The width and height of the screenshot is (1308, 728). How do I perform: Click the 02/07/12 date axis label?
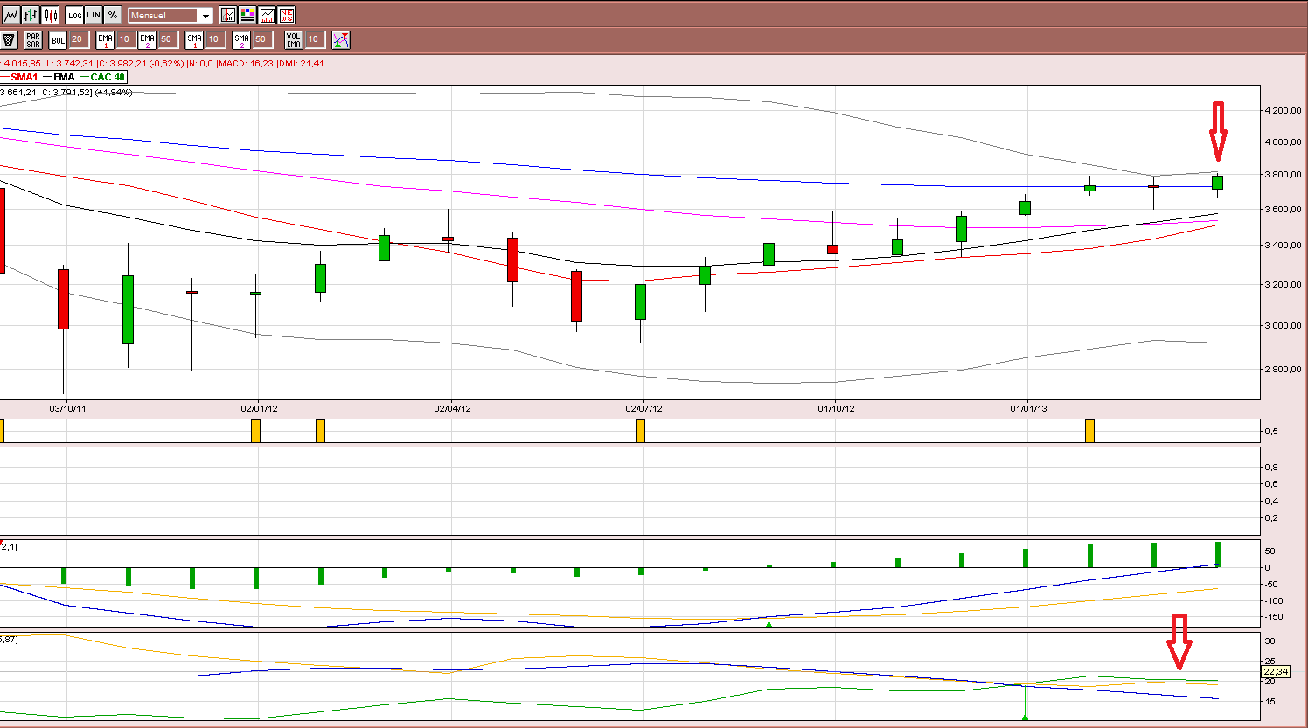644,408
